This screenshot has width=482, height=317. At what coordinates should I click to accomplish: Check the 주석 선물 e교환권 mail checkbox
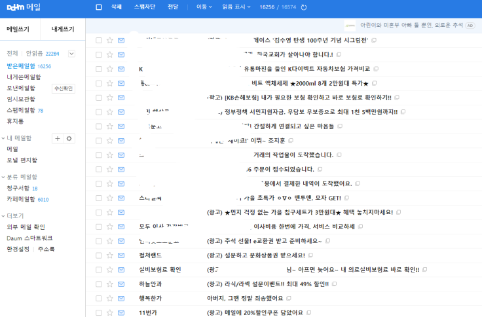pyautogui.click(x=99, y=241)
